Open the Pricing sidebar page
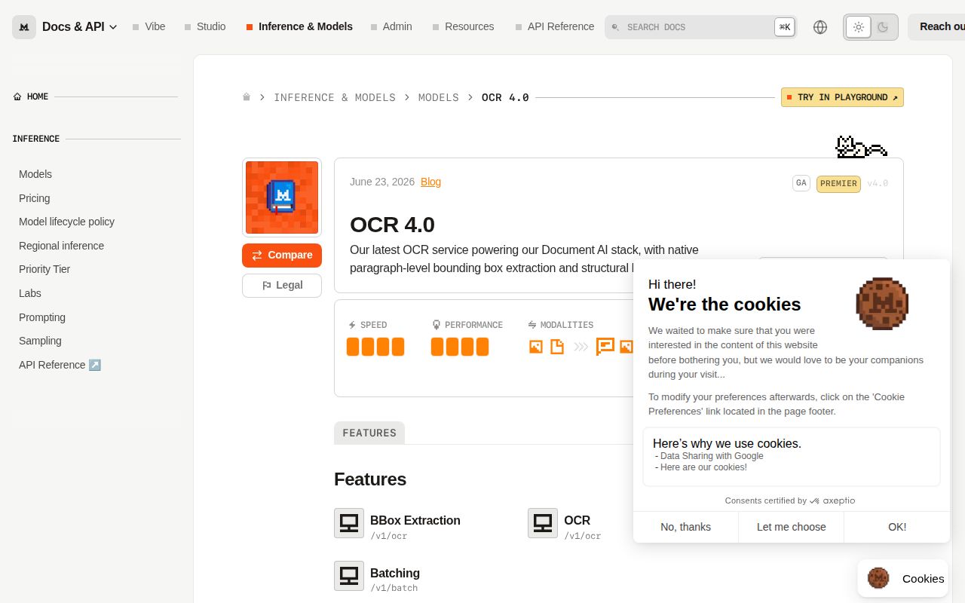This screenshot has height=603, width=965. click(x=35, y=198)
